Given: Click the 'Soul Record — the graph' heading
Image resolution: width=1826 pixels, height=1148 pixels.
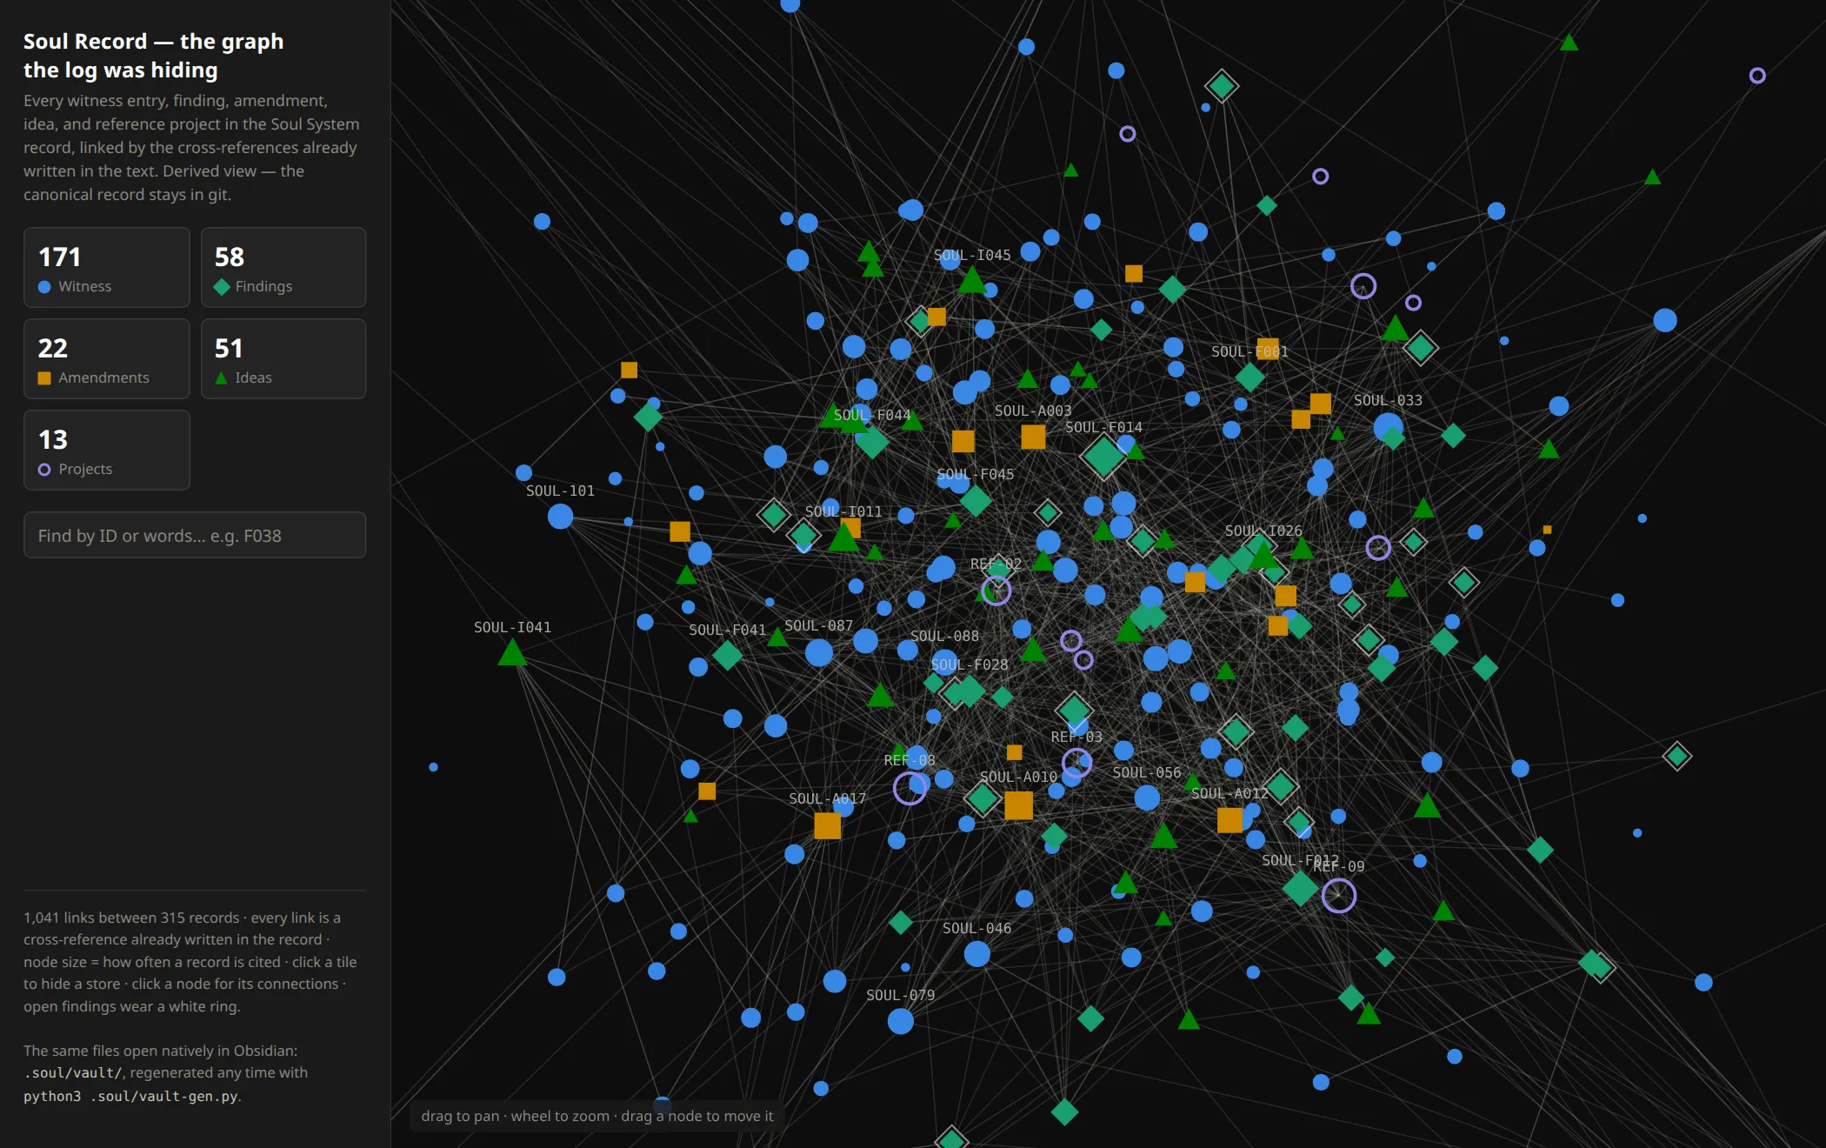Looking at the screenshot, I should click(x=153, y=41).
